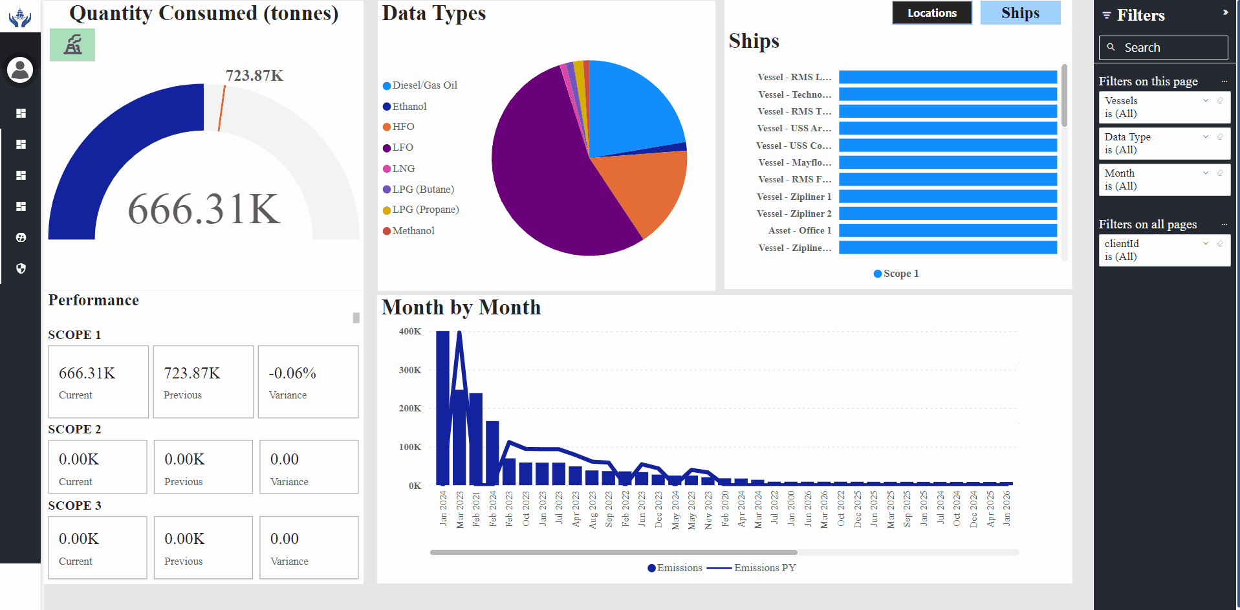Click the ship-in-hands company logo
1240x610 pixels.
pos(20,17)
